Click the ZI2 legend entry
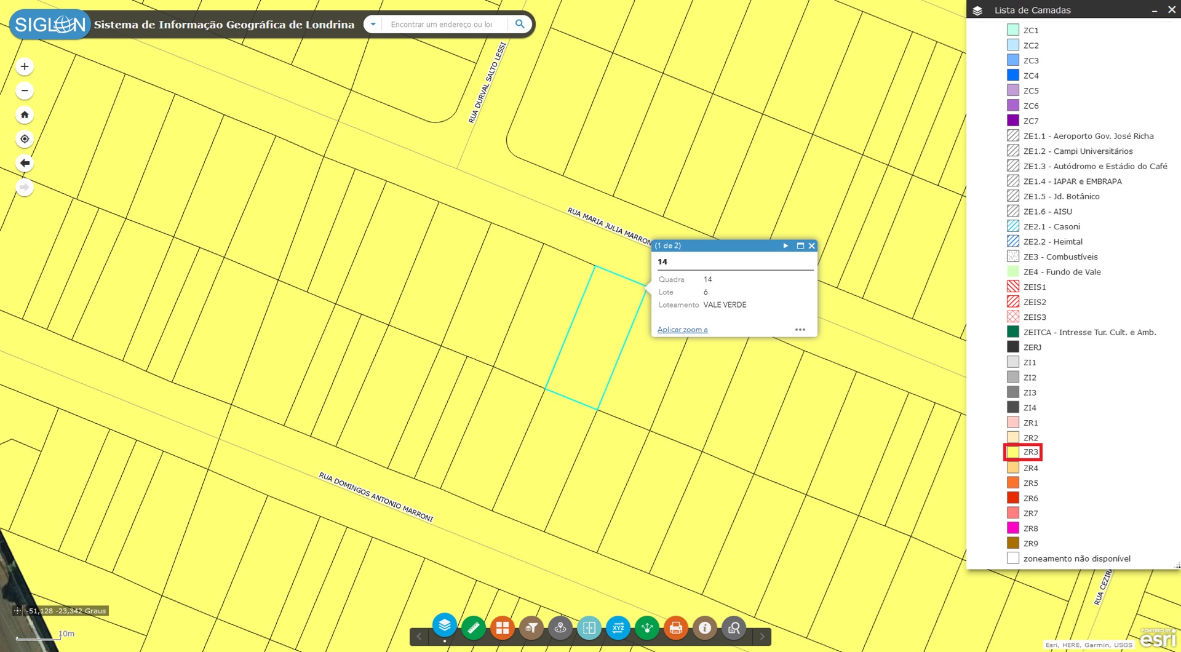This screenshot has height=652, width=1181. tap(1029, 377)
